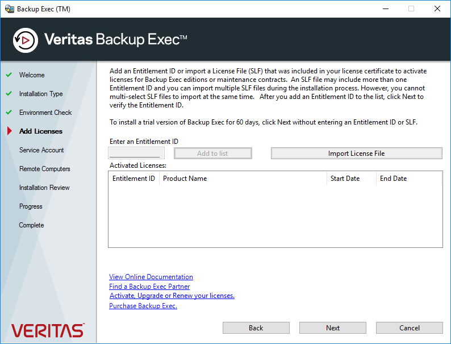Select the Welcome step
Screen dimensions: 451x344
point(32,75)
